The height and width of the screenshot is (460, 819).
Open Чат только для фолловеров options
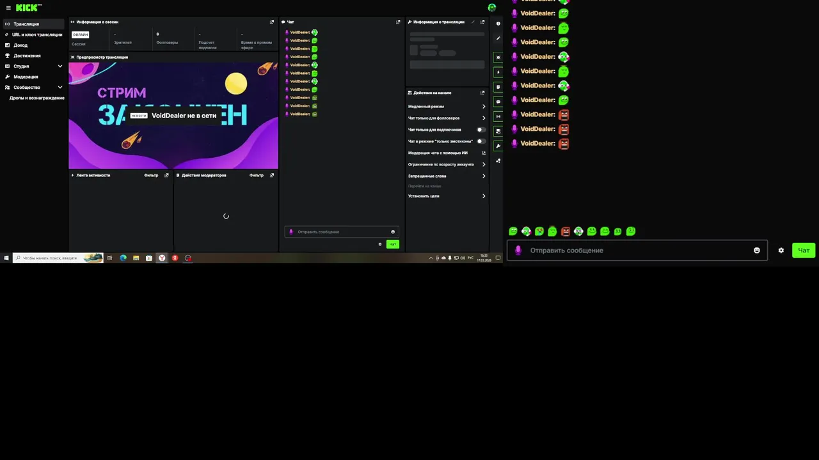(x=447, y=118)
